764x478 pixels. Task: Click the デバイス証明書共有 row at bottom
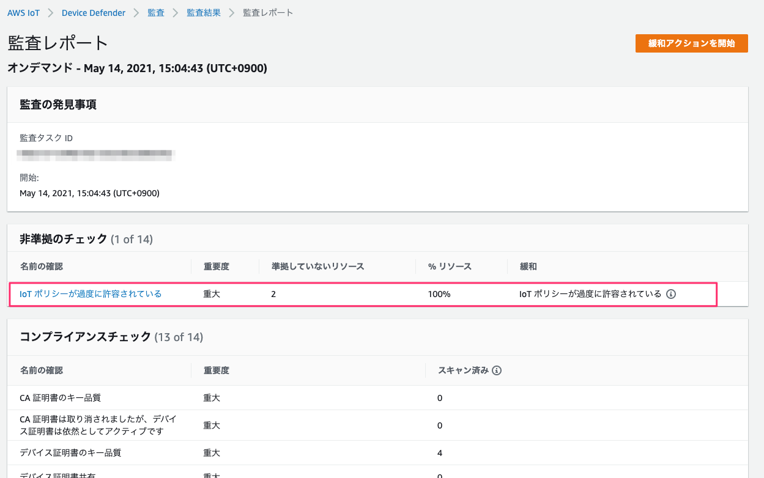pos(60,474)
